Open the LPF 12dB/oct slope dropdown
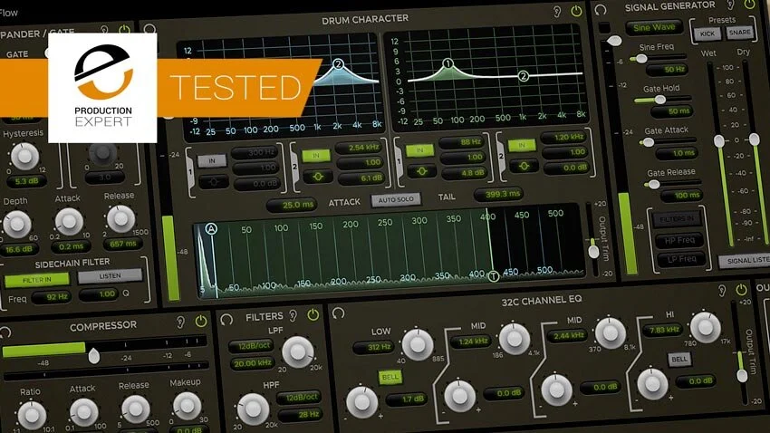 point(254,346)
